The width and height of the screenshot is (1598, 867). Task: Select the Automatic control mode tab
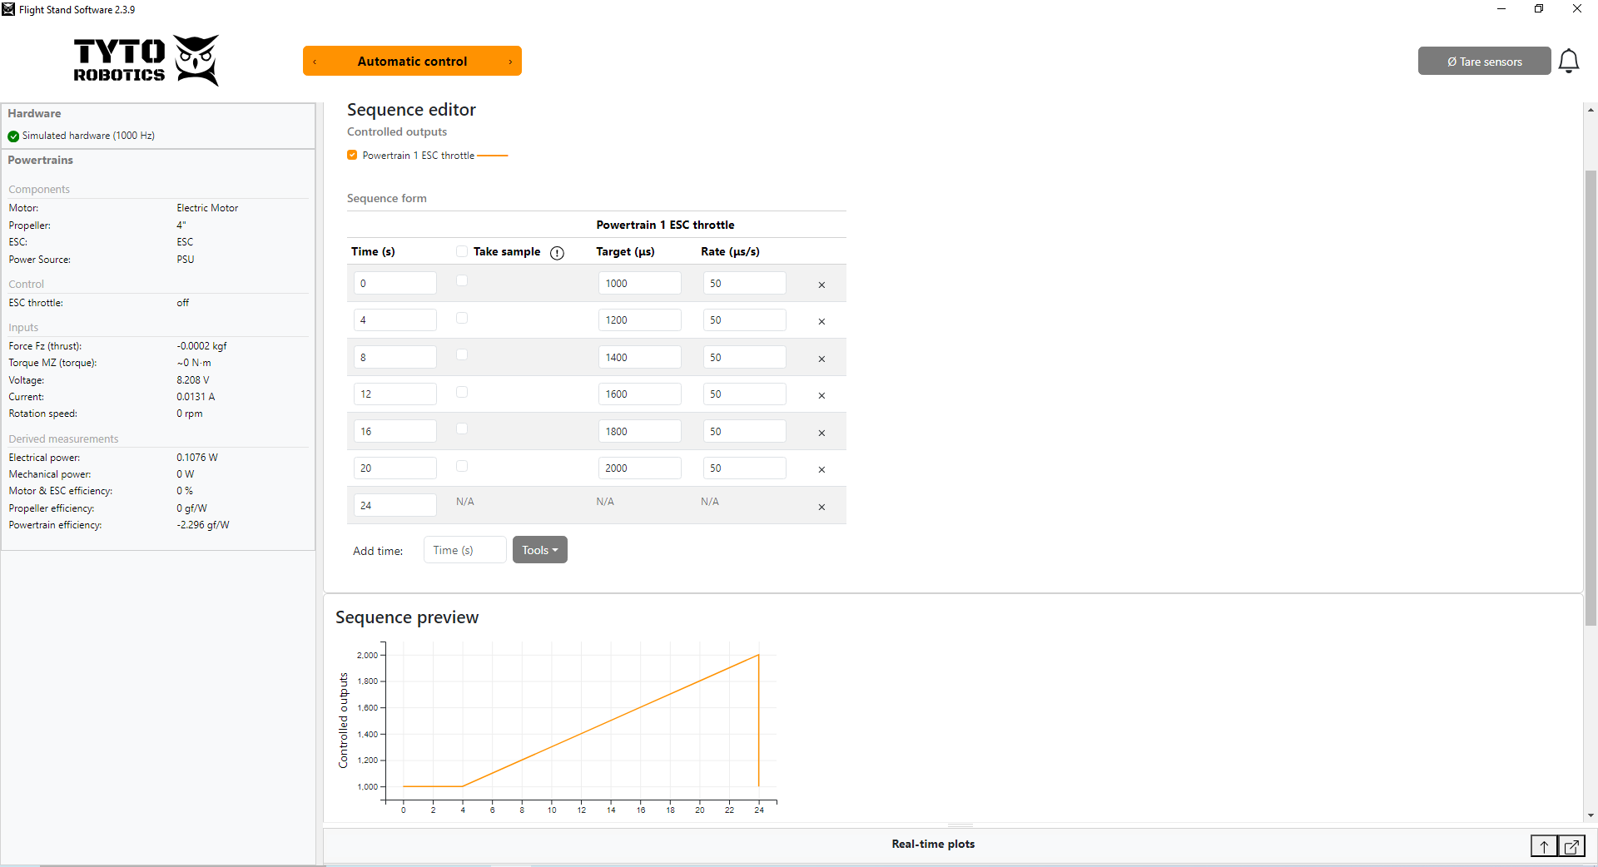[412, 61]
